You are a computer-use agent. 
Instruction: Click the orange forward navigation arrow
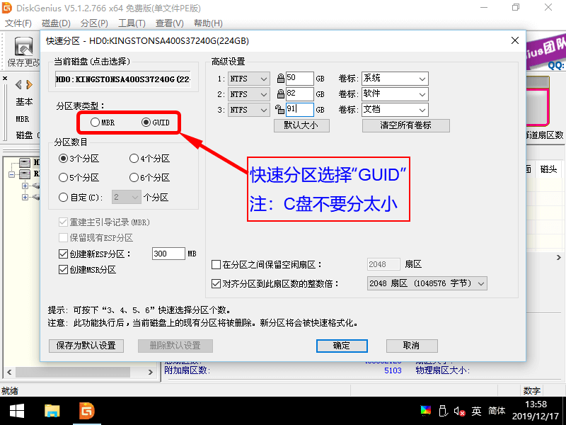(x=29, y=84)
